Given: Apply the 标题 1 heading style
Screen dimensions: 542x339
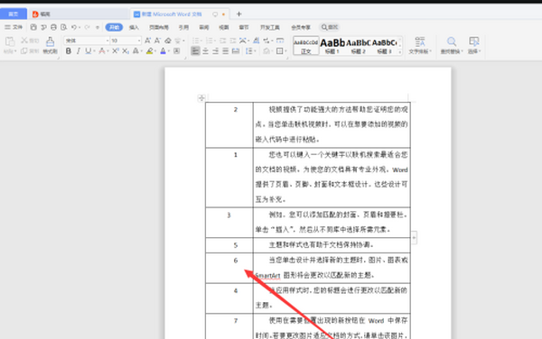Looking at the screenshot, I should tap(332, 45).
